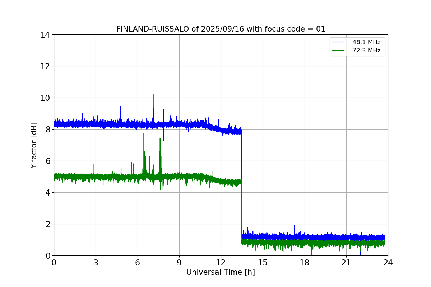Screen dimensions: 431x287
Task: Click y-axis tick label 2
Action: click(x=48, y=224)
